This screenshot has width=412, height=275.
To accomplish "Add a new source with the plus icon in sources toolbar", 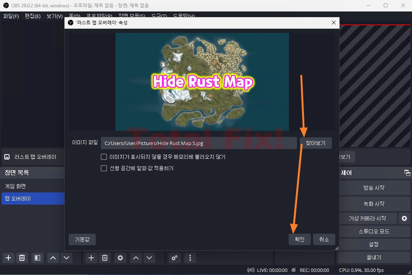I will click(x=91, y=258).
